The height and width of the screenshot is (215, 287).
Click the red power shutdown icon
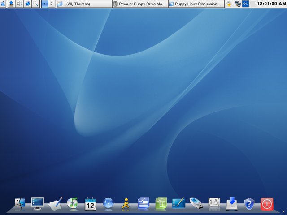tap(267, 204)
